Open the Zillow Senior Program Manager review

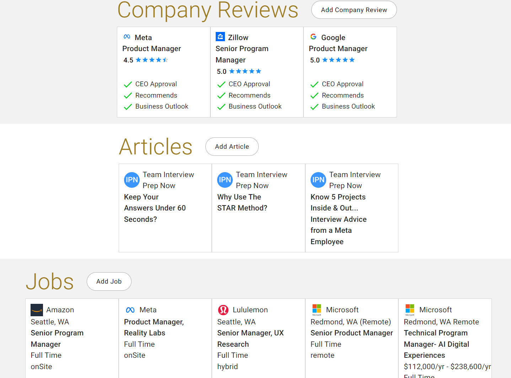coord(242,54)
